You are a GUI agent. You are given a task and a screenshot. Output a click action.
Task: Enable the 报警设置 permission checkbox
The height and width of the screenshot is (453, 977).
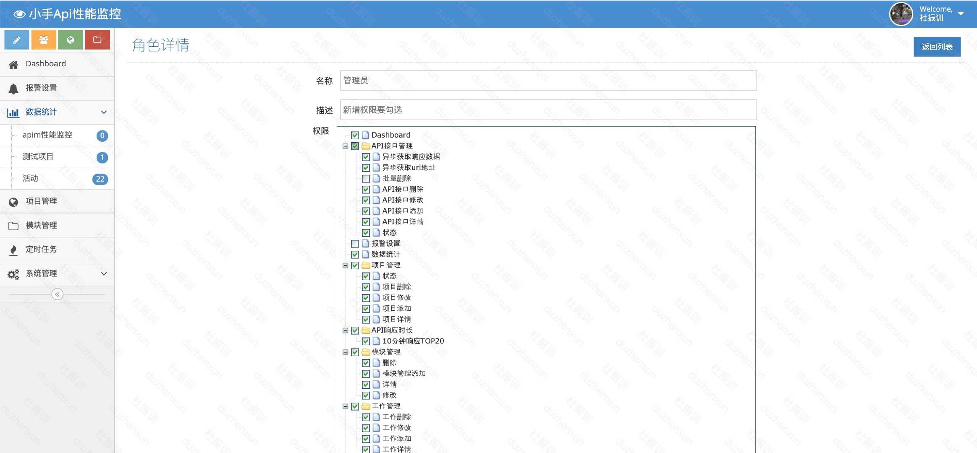[355, 244]
